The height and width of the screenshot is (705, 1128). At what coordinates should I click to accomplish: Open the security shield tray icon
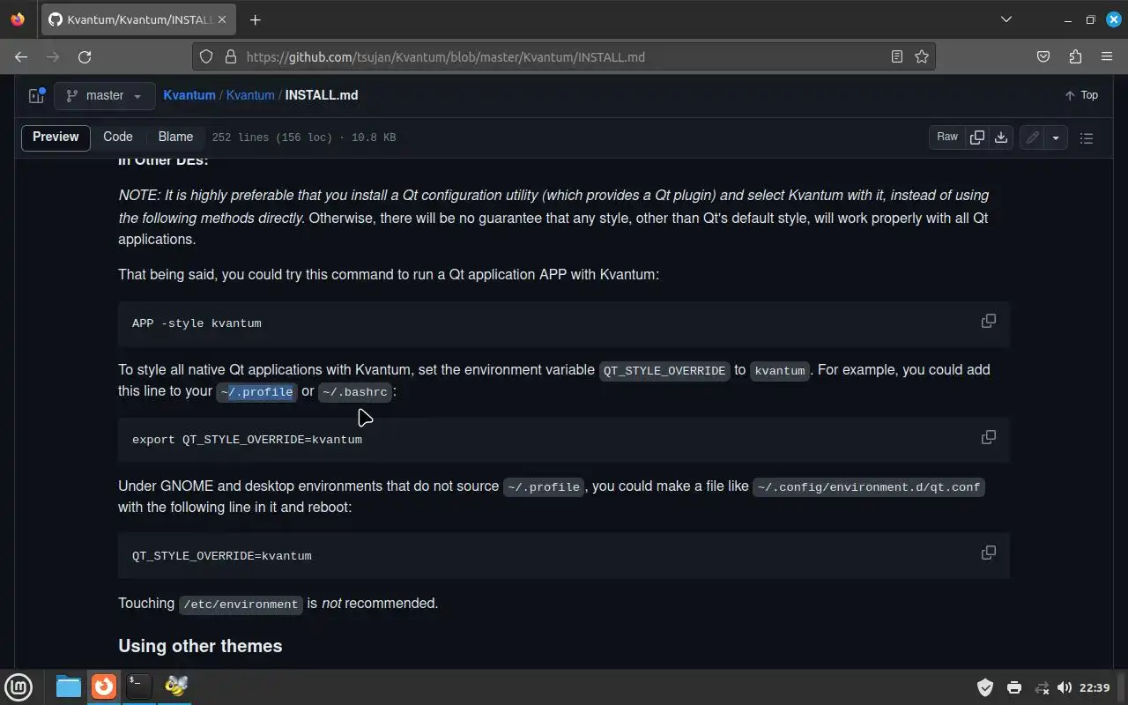(x=985, y=687)
